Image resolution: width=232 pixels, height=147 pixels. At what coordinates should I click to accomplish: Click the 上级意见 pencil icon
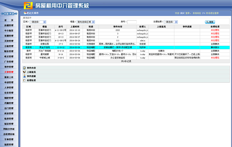24,72
